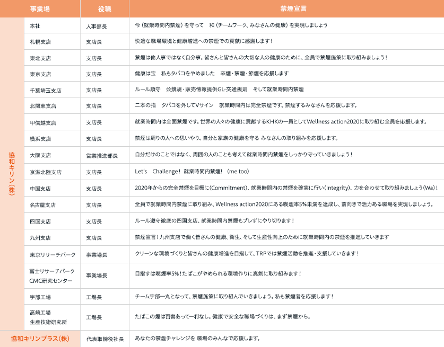Click the declaration starting '健康は宝'
The image size is (444, 347).
[x=212, y=74]
